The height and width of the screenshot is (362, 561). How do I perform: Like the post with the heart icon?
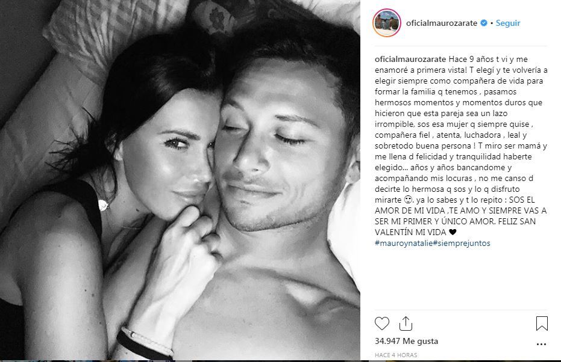pos(382,324)
